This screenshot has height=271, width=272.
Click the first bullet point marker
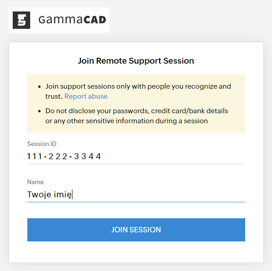(x=39, y=86)
